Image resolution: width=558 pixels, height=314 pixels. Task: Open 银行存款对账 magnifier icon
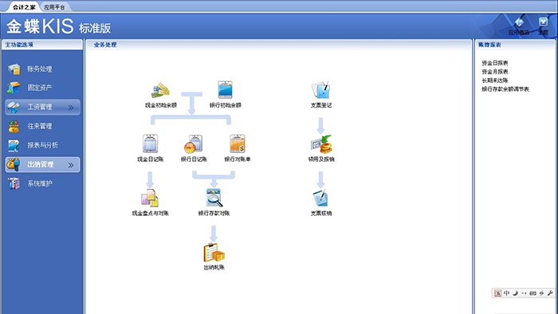(x=214, y=198)
